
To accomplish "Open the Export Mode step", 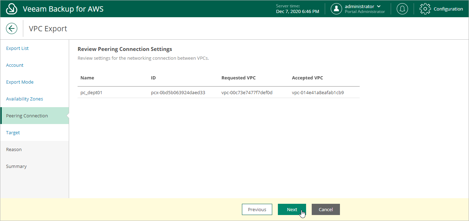I will click(20, 82).
